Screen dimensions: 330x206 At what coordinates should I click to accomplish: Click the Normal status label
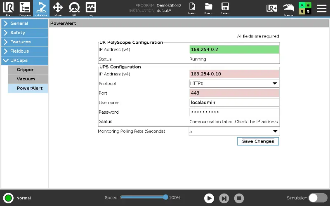point(24,198)
